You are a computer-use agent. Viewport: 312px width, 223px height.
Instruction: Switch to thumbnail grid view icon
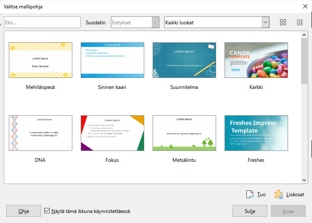[x=283, y=22]
